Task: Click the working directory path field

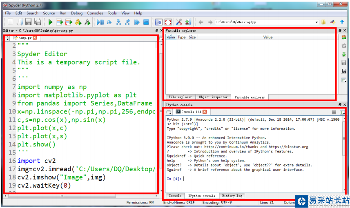Action: click(265, 22)
